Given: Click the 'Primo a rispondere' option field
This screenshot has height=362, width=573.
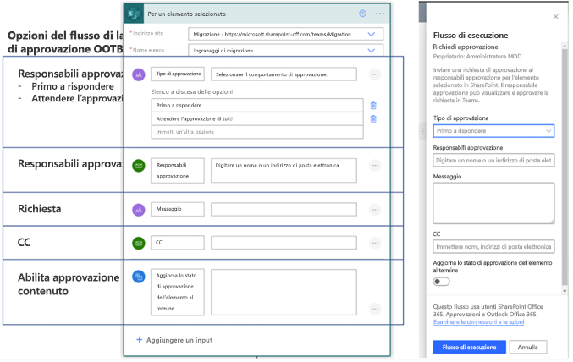Looking at the screenshot, I should point(258,106).
